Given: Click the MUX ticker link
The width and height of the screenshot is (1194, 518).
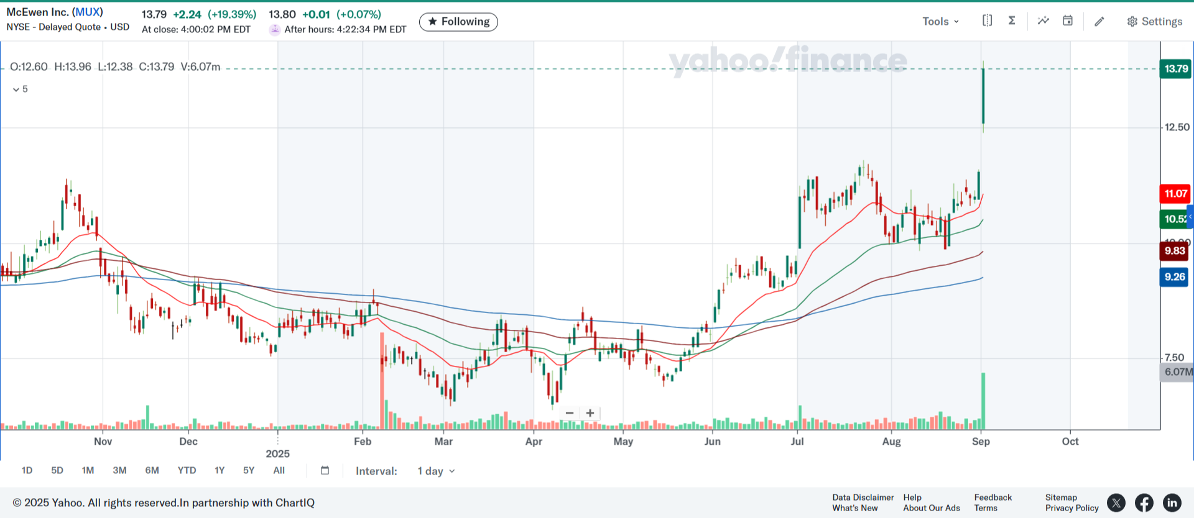Looking at the screenshot, I should 88,12.
